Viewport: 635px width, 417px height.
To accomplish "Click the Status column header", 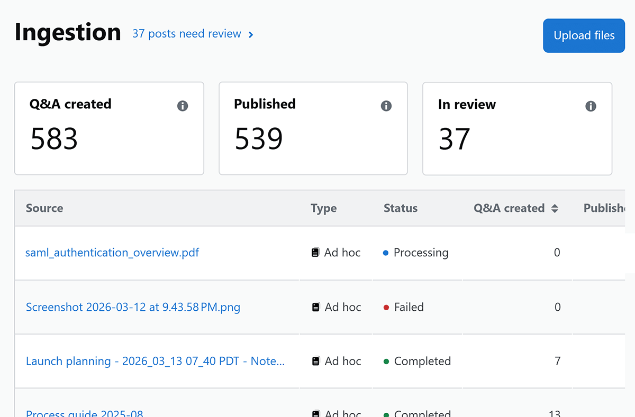I will (400, 208).
